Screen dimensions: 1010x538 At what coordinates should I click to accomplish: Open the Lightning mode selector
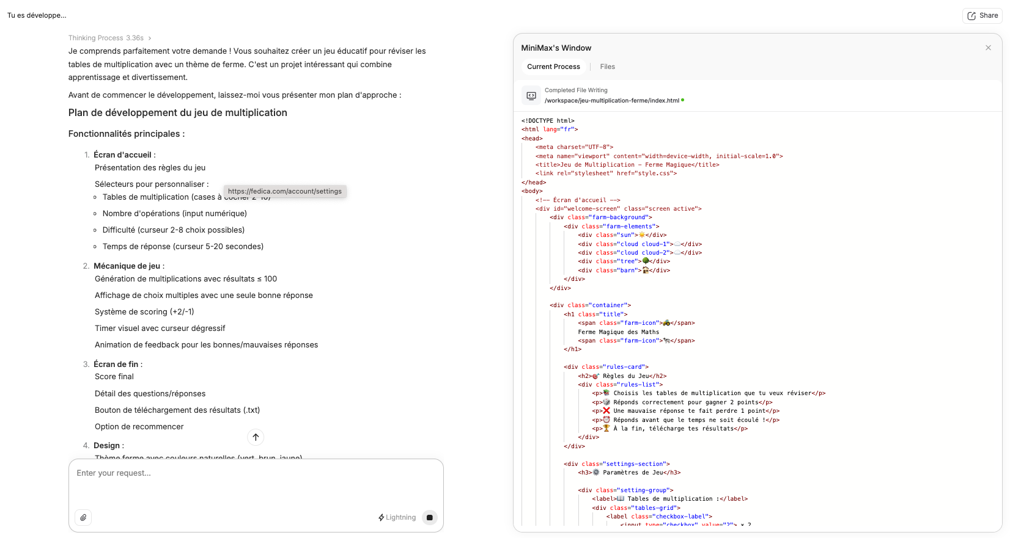tap(397, 517)
